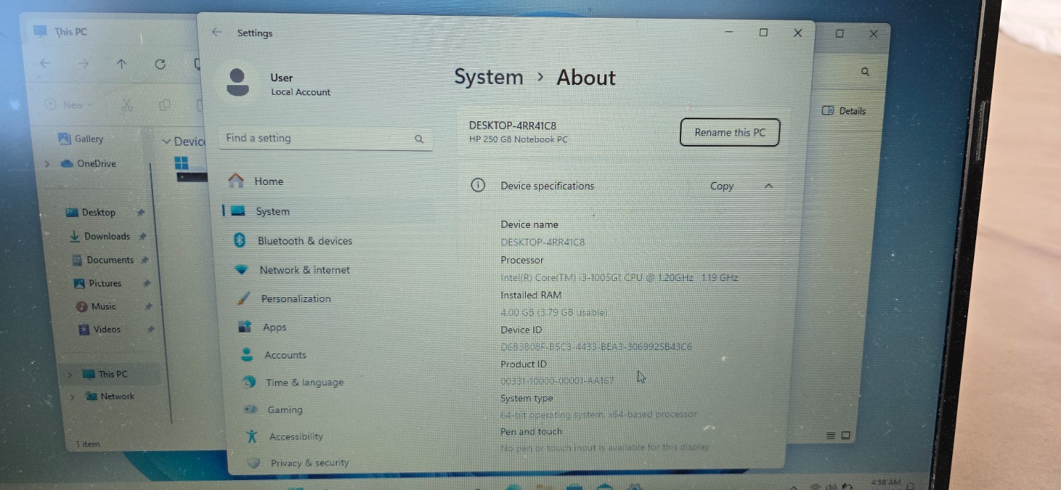Image resolution: width=1061 pixels, height=490 pixels.
Task: Click the HP 250 G8 Notebook PC text
Action: tap(518, 139)
